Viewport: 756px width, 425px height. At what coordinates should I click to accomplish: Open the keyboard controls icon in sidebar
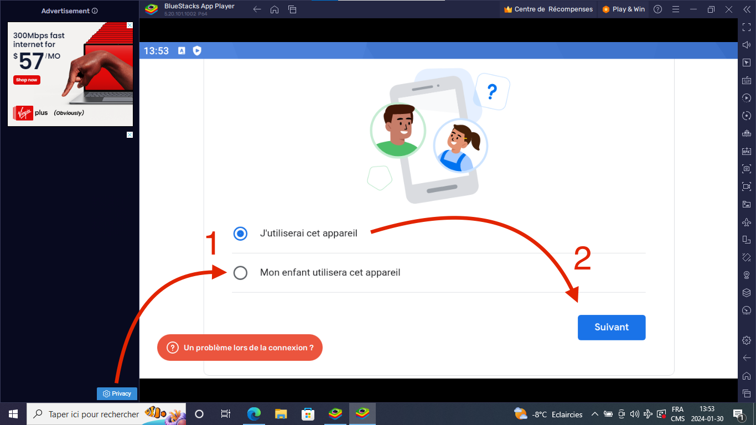pyautogui.click(x=747, y=80)
